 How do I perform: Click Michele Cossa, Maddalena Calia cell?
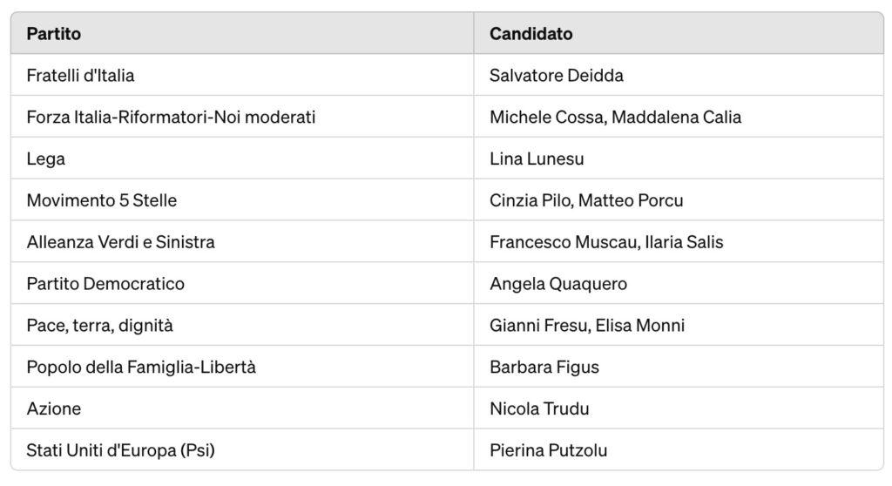tap(615, 117)
